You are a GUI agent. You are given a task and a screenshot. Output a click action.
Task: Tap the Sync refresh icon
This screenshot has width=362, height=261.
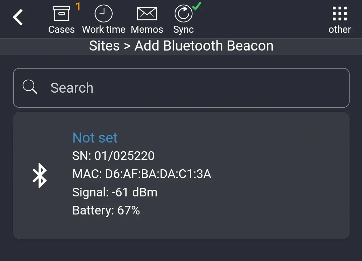click(183, 13)
